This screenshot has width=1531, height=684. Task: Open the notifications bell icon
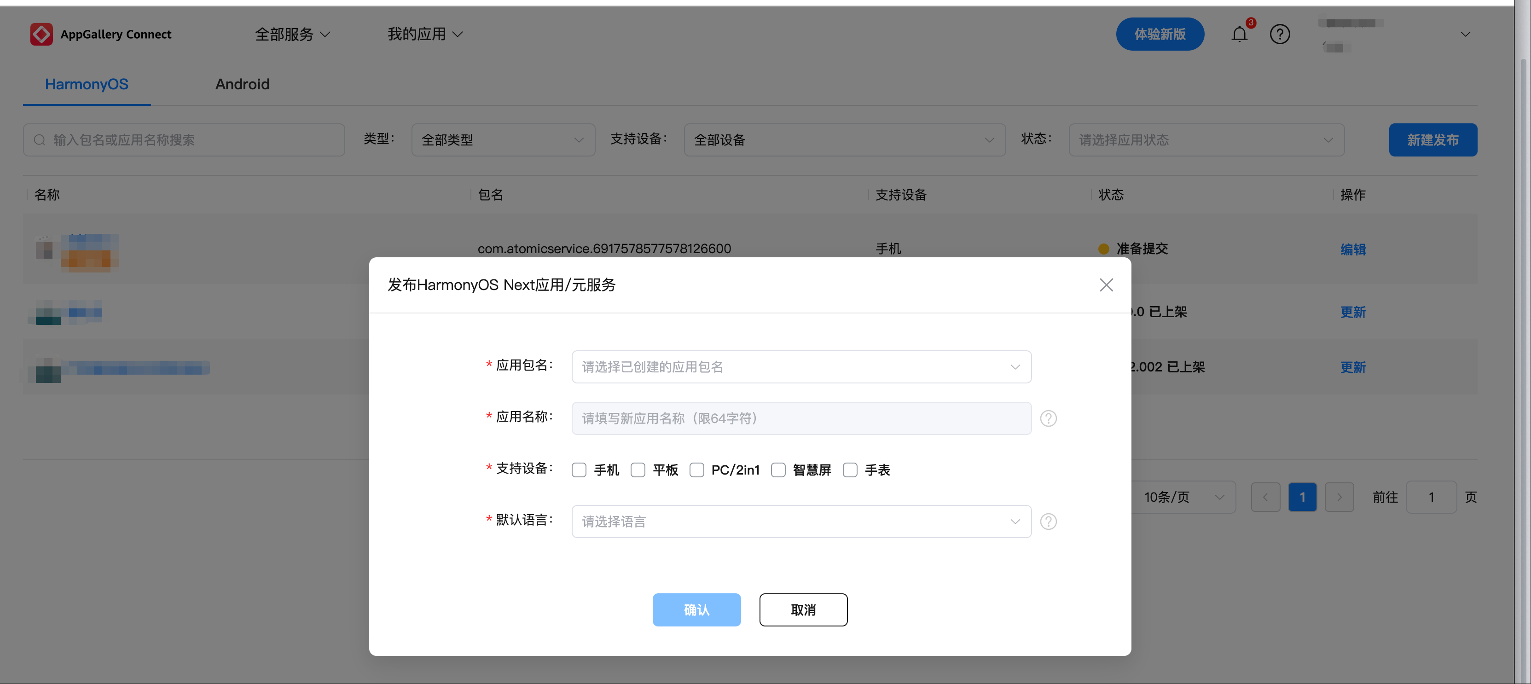[x=1239, y=35]
